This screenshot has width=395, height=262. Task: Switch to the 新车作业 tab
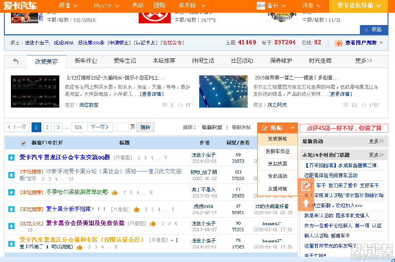tap(86, 61)
